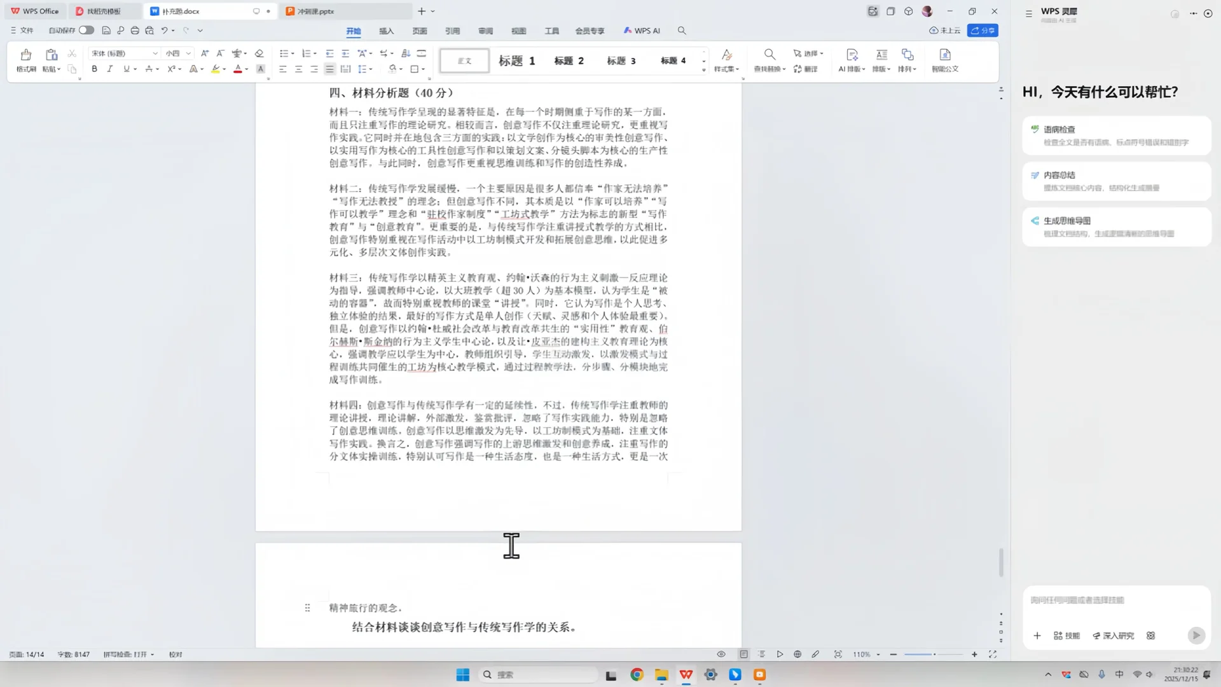Launch WPS AI from the toolbar
The height and width of the screenshot is (687, 1221).
[x=641, y=30]
